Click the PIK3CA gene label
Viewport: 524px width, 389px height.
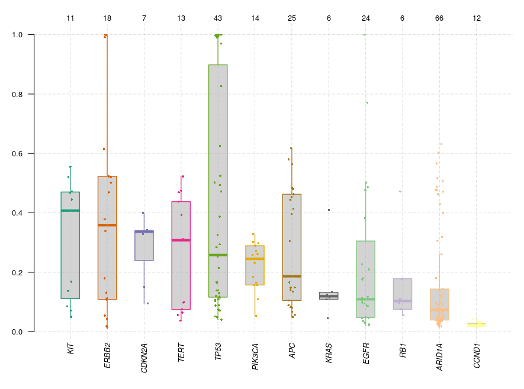[x=255, y=355]
